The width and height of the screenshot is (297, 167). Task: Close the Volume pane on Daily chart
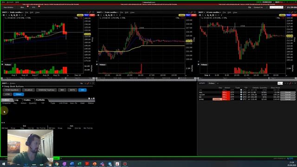click(2, 64)
